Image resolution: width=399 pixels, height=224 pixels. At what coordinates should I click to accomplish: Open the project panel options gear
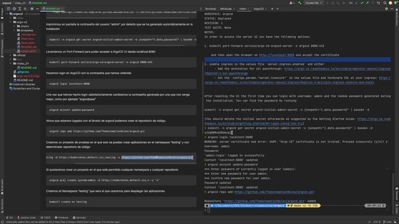click(x=32, y=9)
